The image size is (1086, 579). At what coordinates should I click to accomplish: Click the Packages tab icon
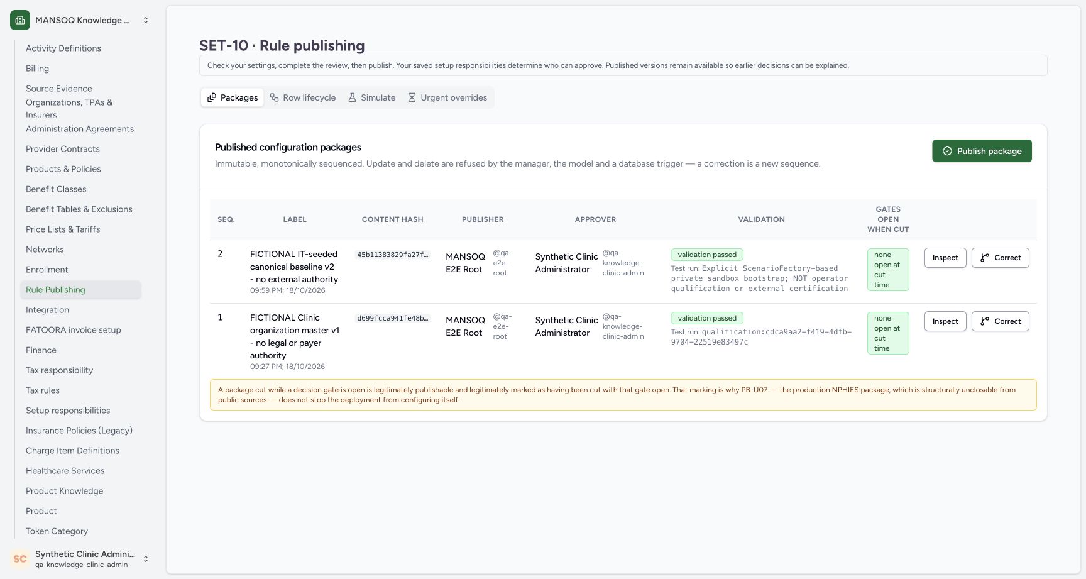click(212, 97)
